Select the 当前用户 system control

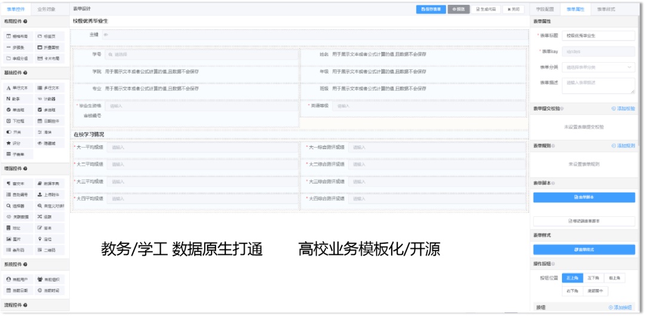click(17, 279)
